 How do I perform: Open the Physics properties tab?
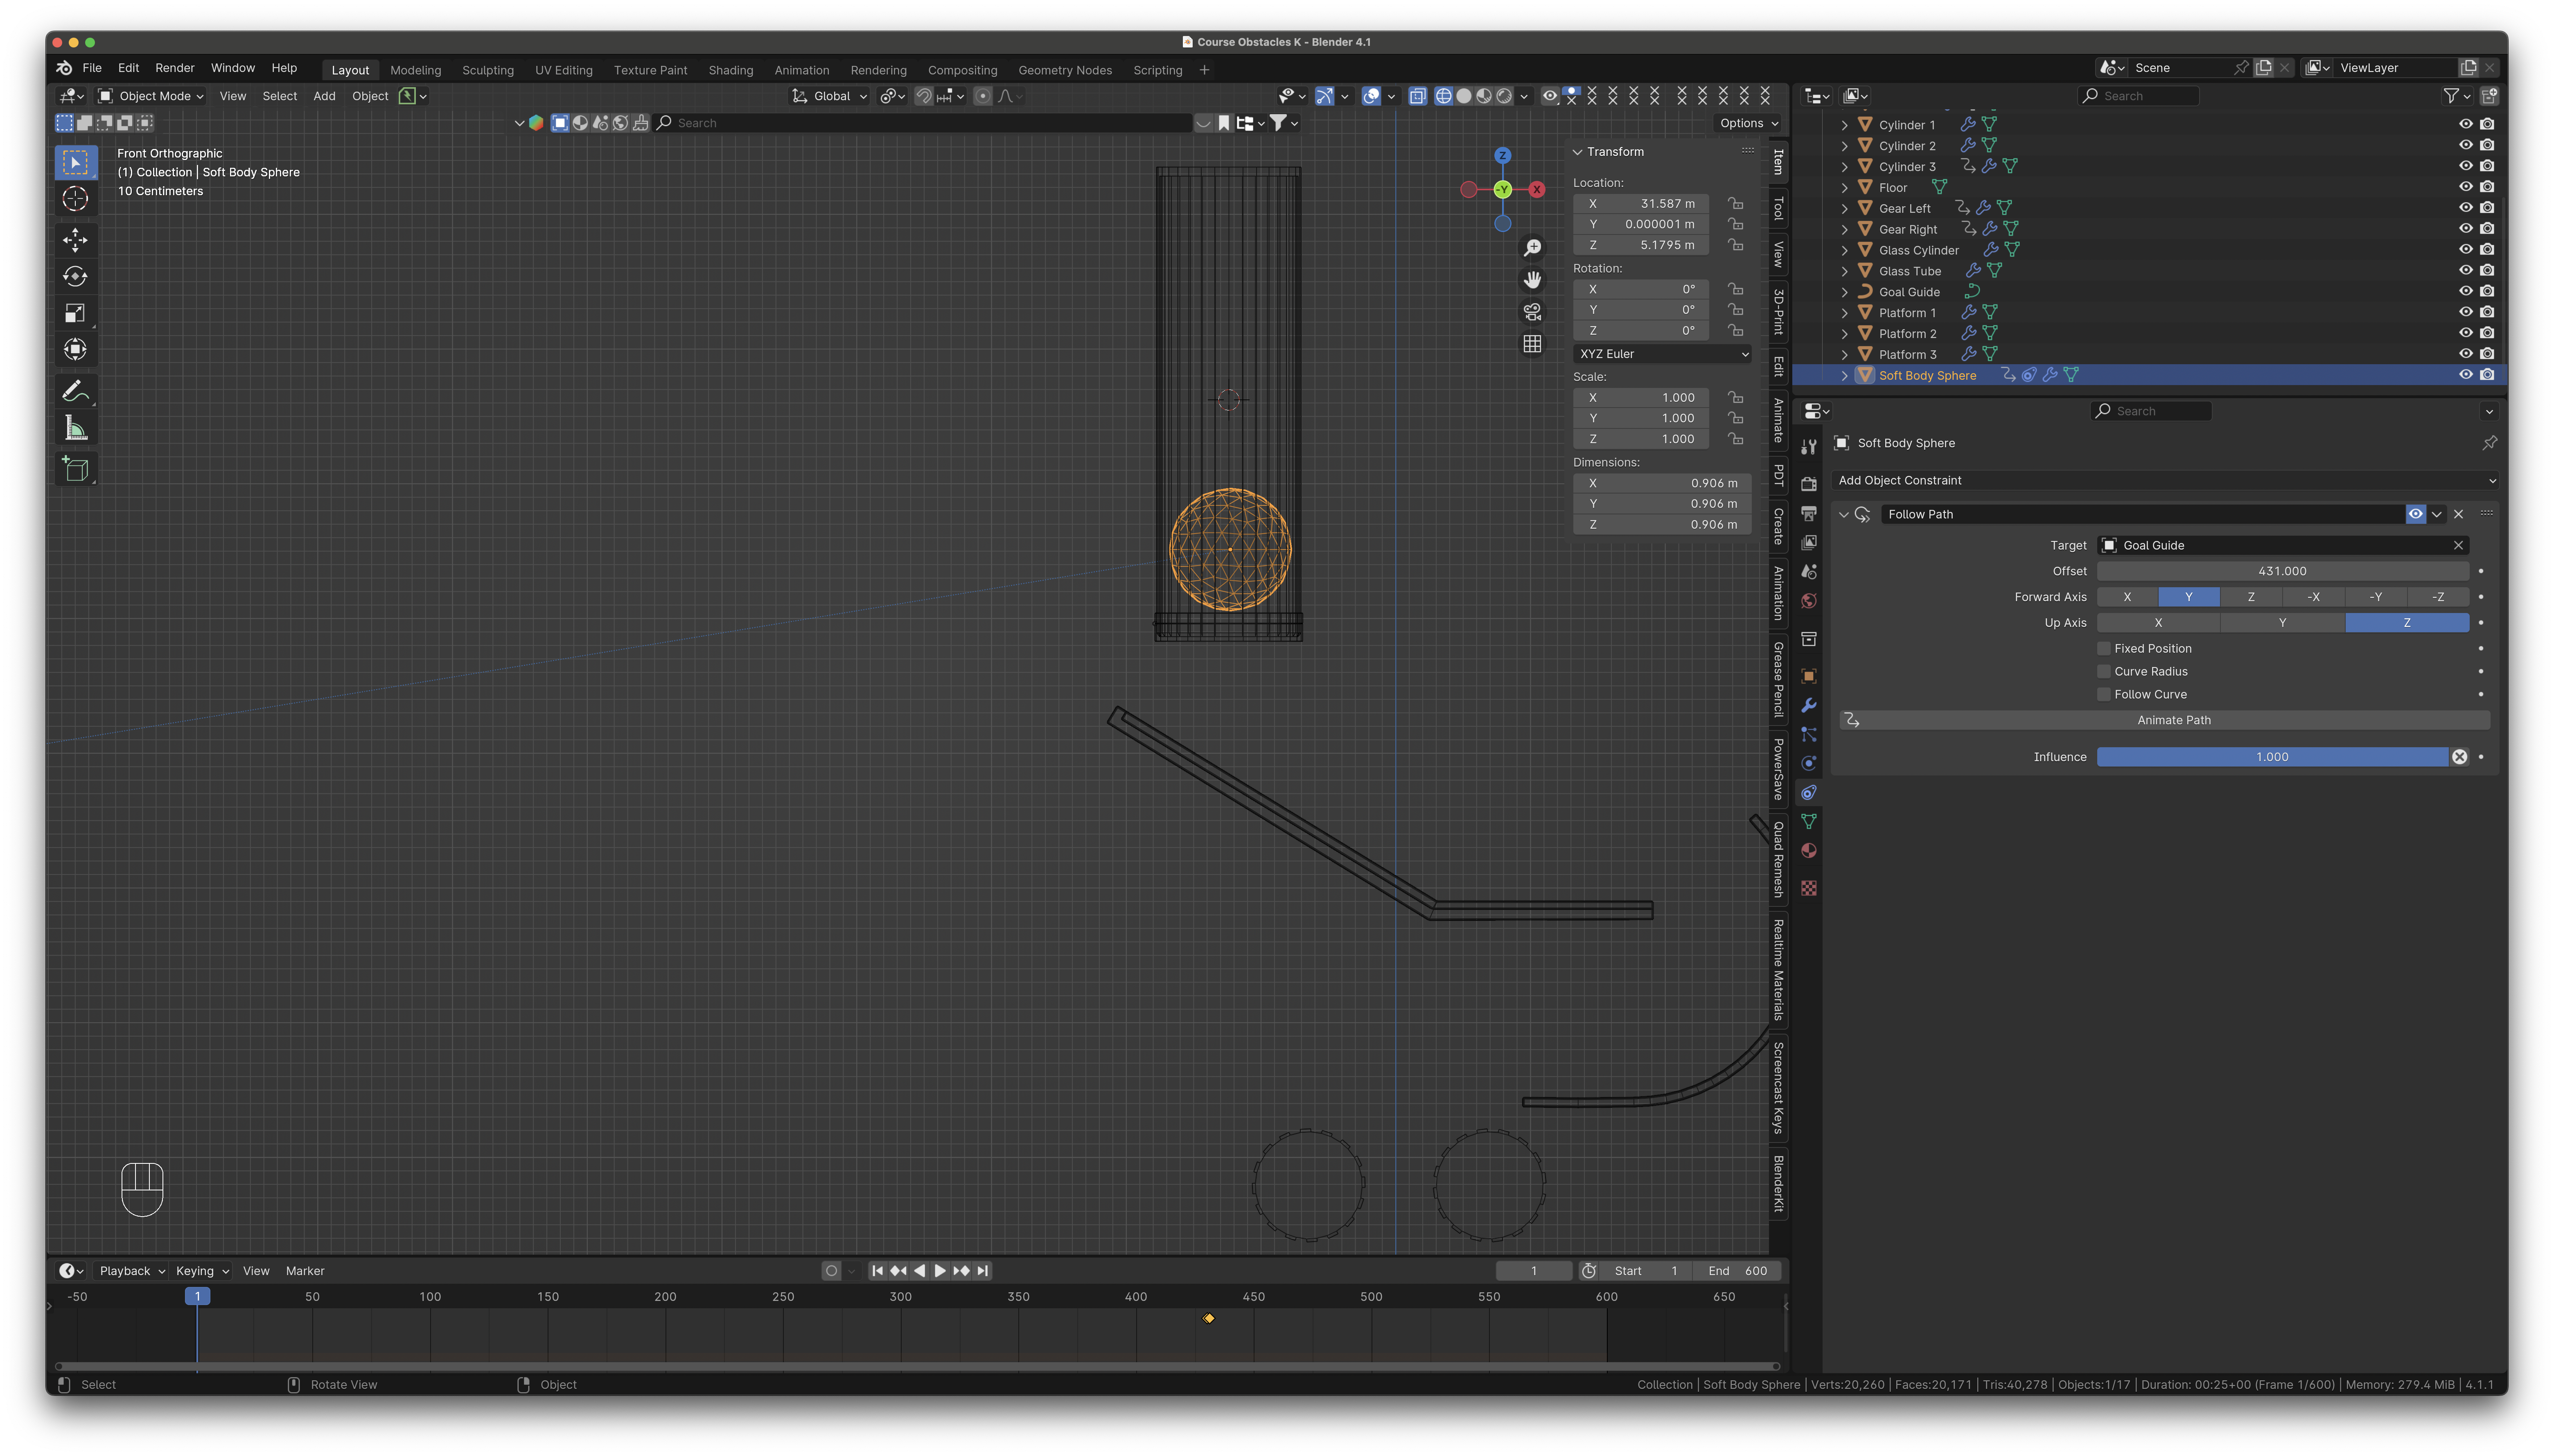tap(1809, 764)
